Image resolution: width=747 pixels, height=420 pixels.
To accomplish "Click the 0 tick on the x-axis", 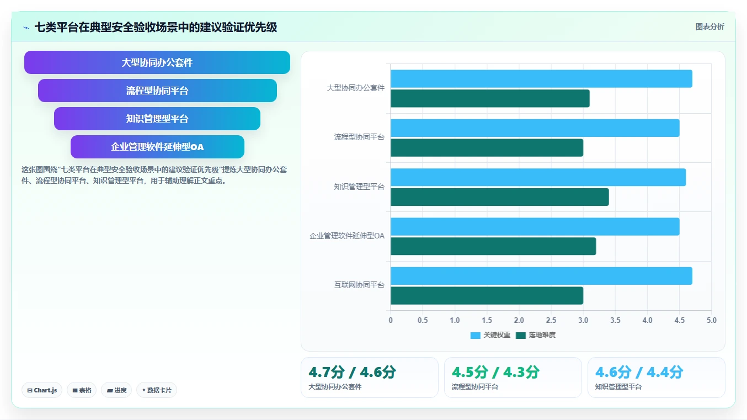I will (x=391, y=320).
